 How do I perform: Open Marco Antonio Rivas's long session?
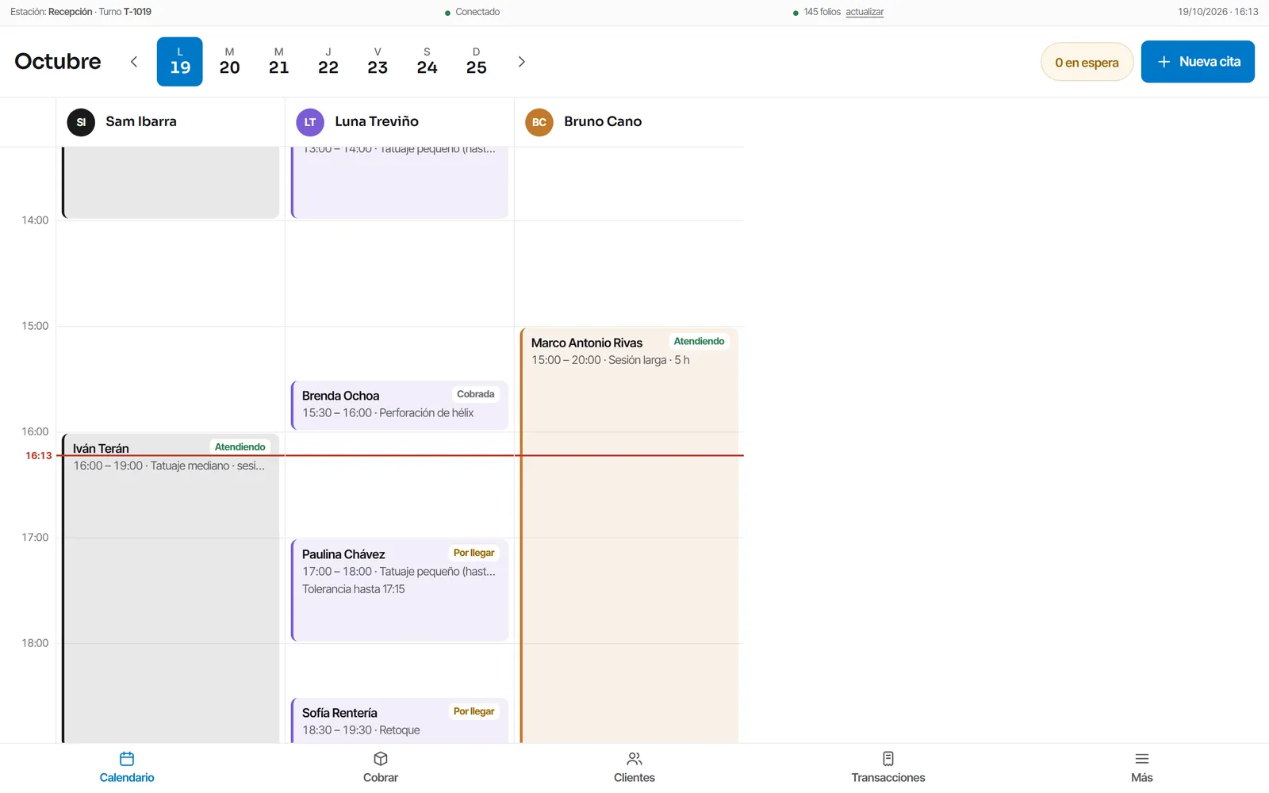coord(629,535)
